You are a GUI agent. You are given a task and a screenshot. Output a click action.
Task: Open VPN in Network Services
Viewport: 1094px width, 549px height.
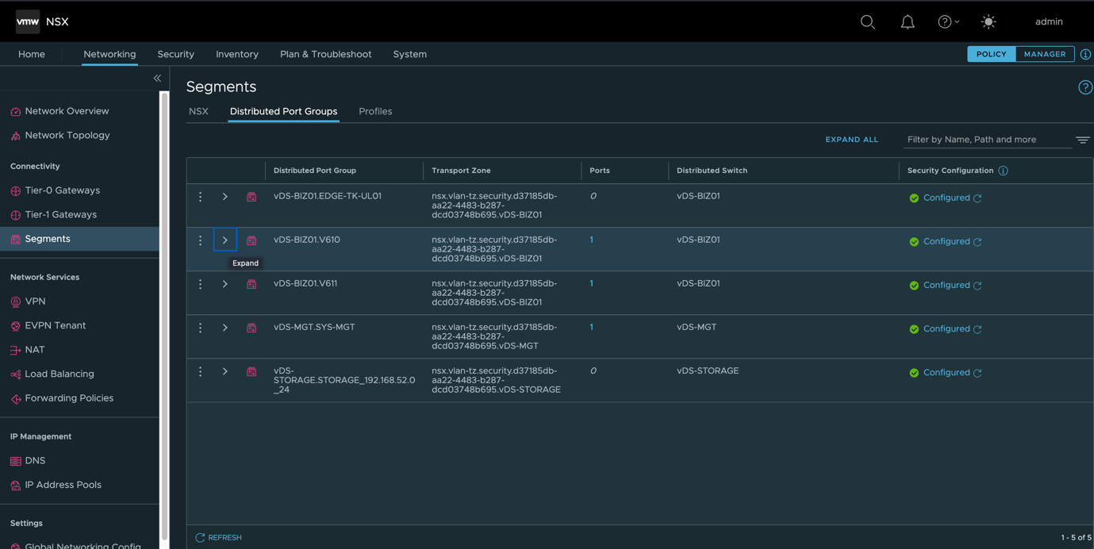coord(35,301)
